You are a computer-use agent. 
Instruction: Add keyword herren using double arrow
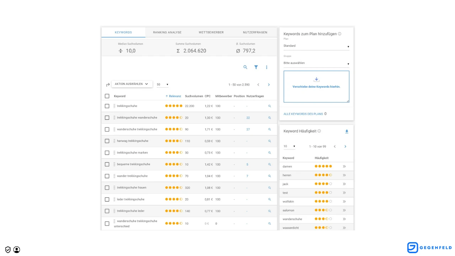(x=344, y=175)
